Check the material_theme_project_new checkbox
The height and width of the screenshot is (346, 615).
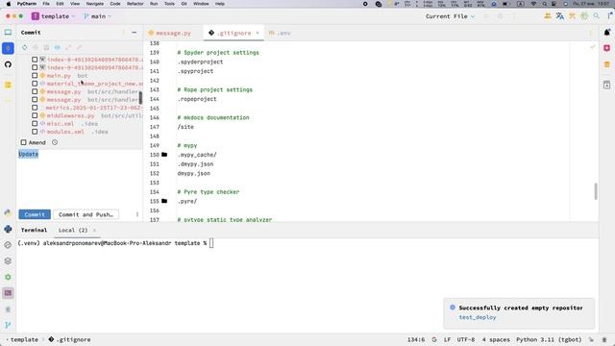(x=35, y=84)
